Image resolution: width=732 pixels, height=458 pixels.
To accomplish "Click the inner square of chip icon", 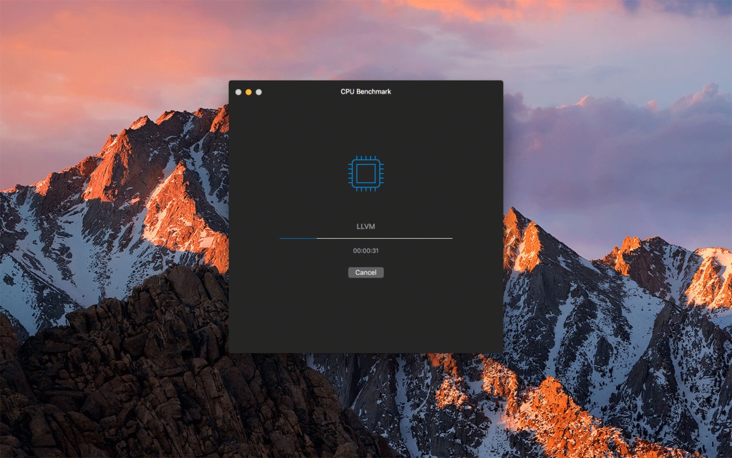I will pyautogui.click(x=366, y=173).
